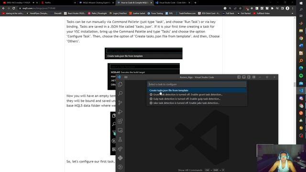
Task: Switch to the MQL5 Wizard browser tab
Action: pyautogui.click(x=96, y=3)
